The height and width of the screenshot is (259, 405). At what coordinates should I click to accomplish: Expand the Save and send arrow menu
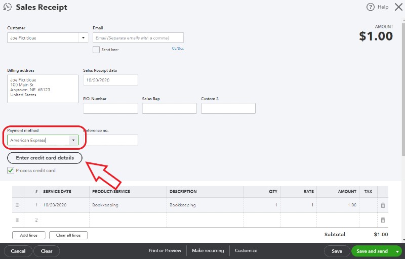pyautogui.click(x=398, y=251)
